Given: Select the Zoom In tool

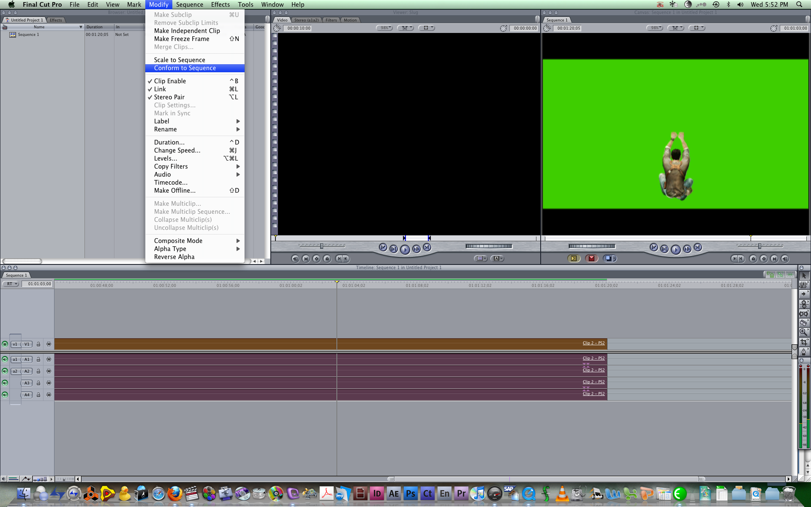Looking at the screenshot, I should (x=803, y=332).
